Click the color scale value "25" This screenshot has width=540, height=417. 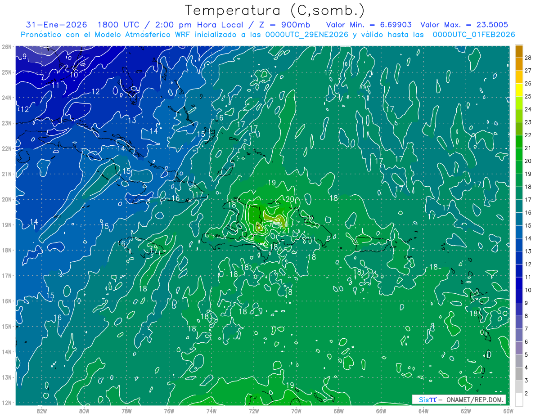click(528, 96)
